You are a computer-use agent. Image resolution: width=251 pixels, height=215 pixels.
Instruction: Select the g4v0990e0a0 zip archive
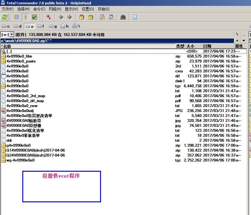coord(124,145)
